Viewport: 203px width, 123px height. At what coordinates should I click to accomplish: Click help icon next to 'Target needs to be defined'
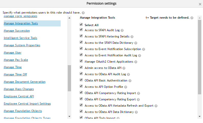pyautogui.click(x=192, y=18)
